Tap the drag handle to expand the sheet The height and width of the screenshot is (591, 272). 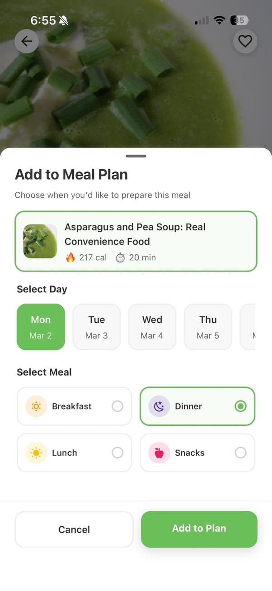click(136, 156)
